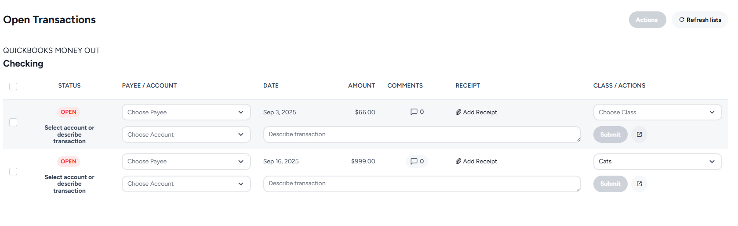Expand Choose Account dropdown for $66.00 row
This screenshot has height=226, width=738.
[186, 134]
